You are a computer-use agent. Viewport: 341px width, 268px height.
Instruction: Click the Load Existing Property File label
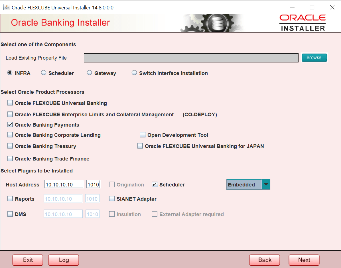[36, 58]
